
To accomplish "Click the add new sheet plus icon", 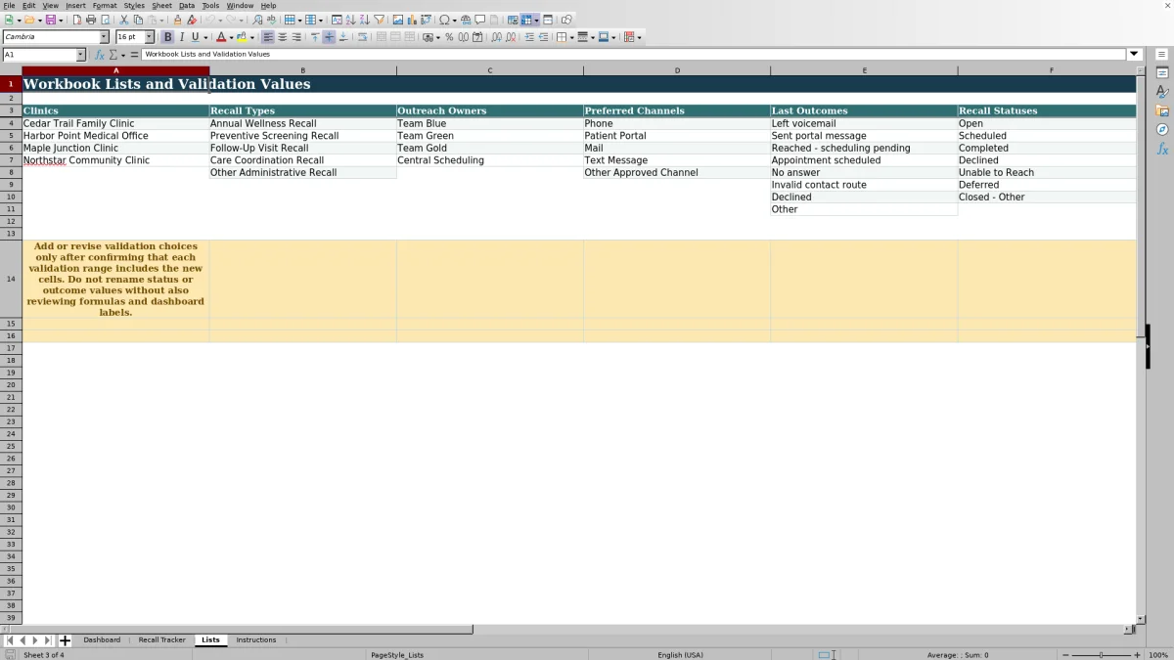I will pyautogui.click(x=65, y=640).
